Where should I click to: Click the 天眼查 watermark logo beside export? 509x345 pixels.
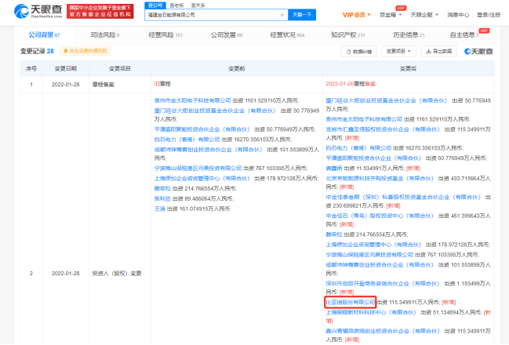480,51
